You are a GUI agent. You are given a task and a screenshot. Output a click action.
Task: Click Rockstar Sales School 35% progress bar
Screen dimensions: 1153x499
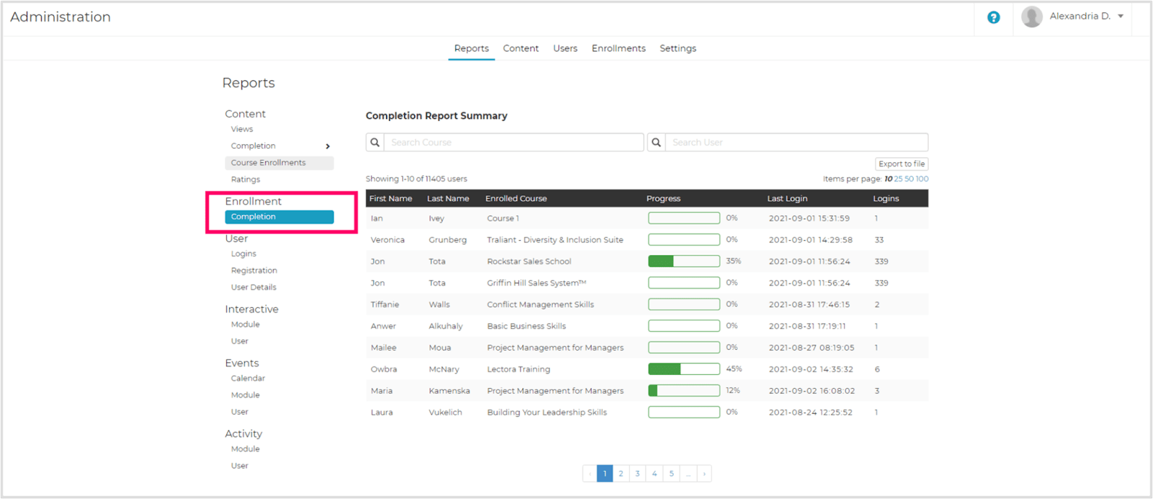point(684,261)
